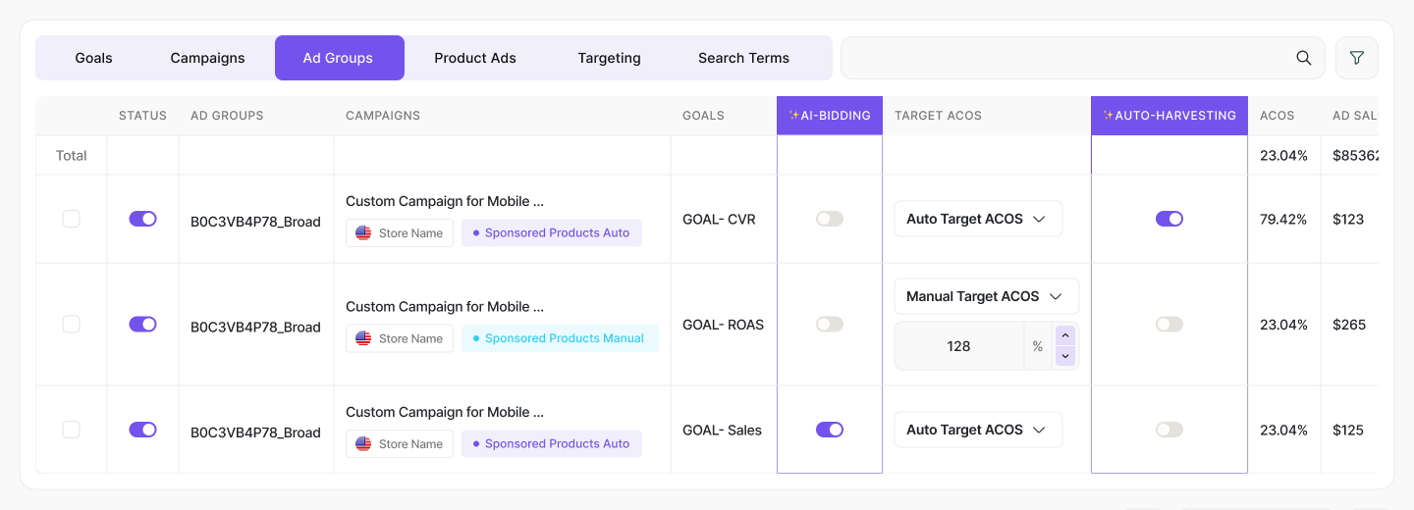1414x510 pixels.
Task: Tick the checkbox for GOAL- ROAS row
Action: coord(71,324)
